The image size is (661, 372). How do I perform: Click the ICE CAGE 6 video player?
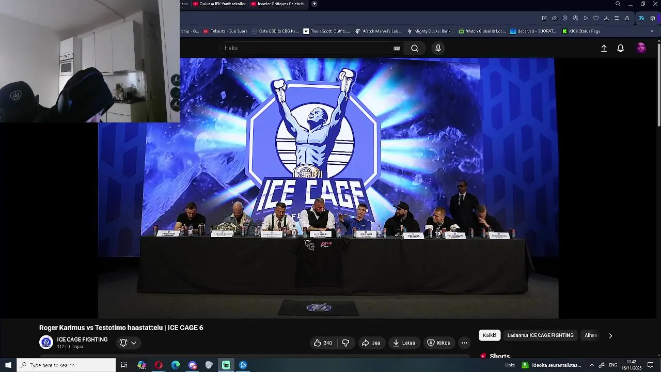click(328, 188)
